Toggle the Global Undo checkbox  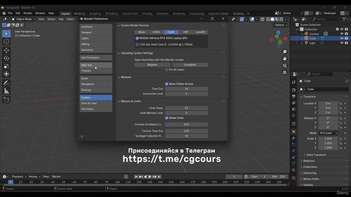(166, 118)
